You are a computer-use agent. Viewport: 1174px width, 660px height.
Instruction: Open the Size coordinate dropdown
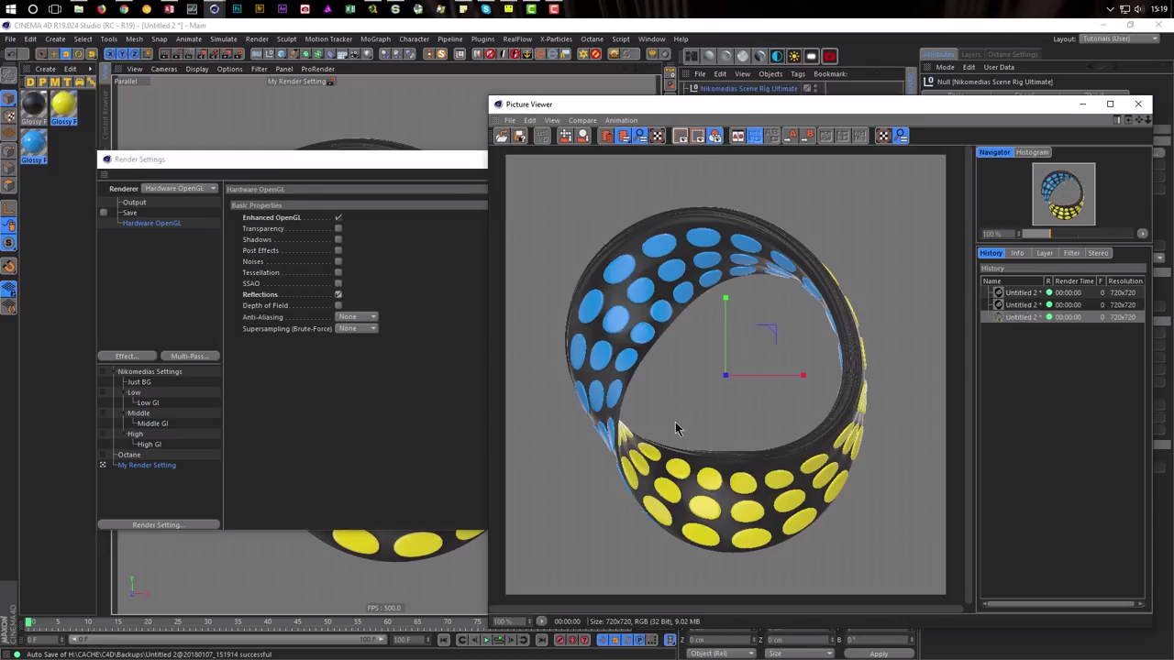point(801,654)
